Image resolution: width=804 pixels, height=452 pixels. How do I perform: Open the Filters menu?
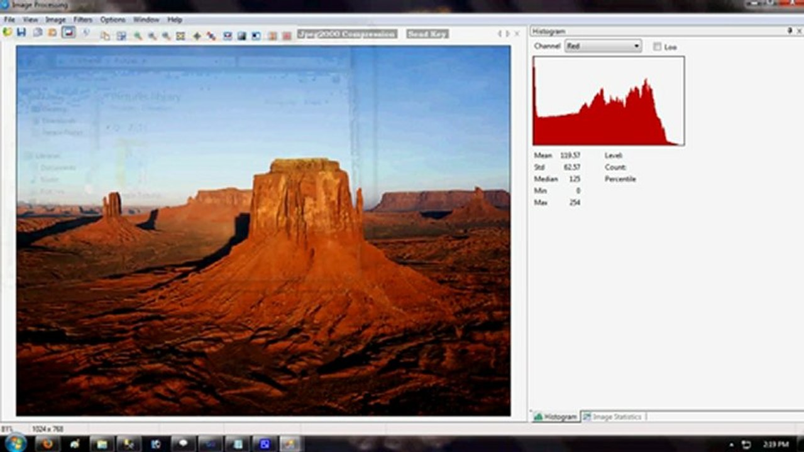[x=83, y=19]
